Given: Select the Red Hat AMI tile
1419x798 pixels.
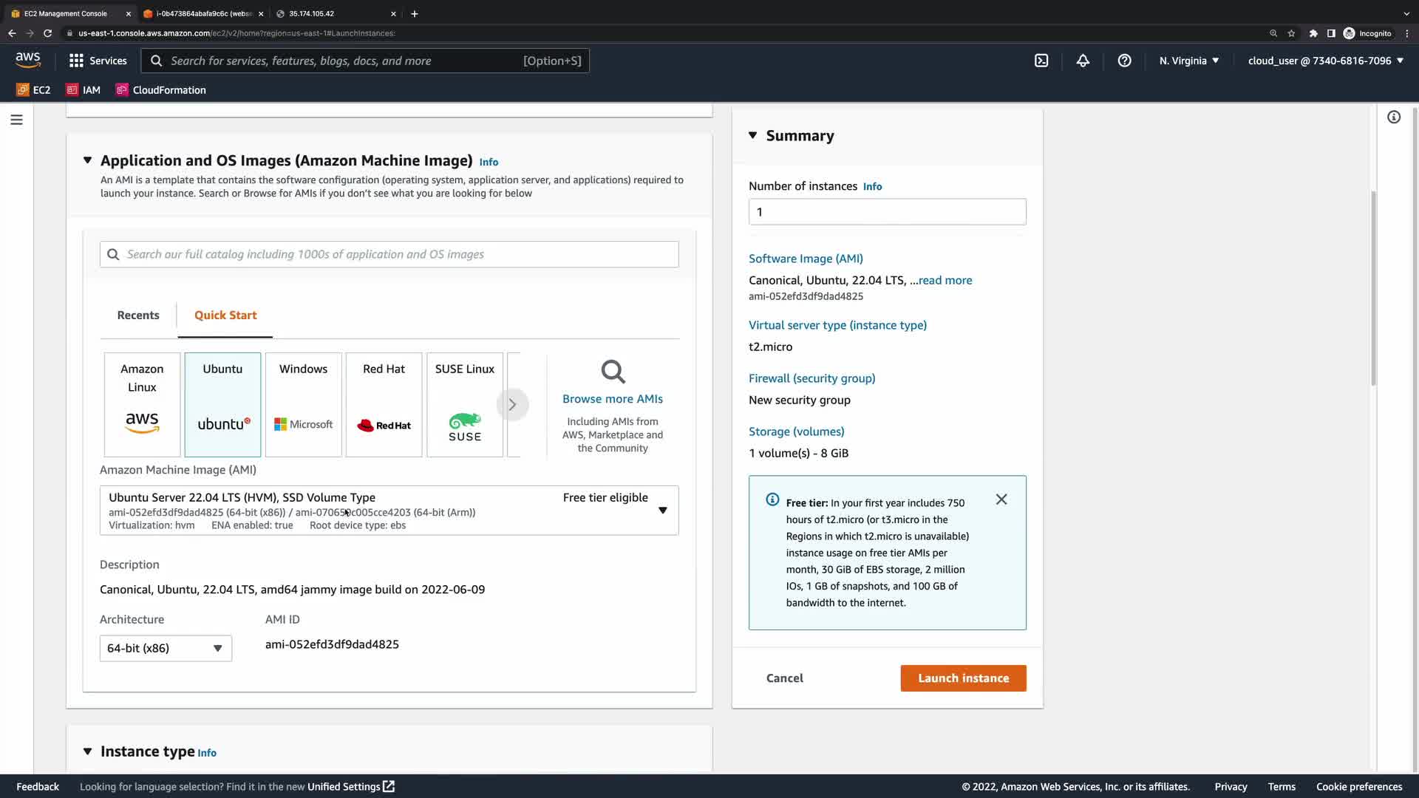Looking at the screenshot, I should tap(384, 404).
